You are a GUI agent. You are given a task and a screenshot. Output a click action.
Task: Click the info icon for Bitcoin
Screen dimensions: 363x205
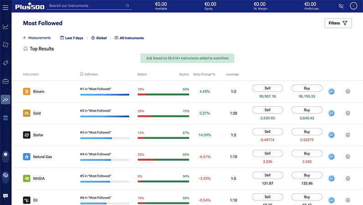click(347, 91)
